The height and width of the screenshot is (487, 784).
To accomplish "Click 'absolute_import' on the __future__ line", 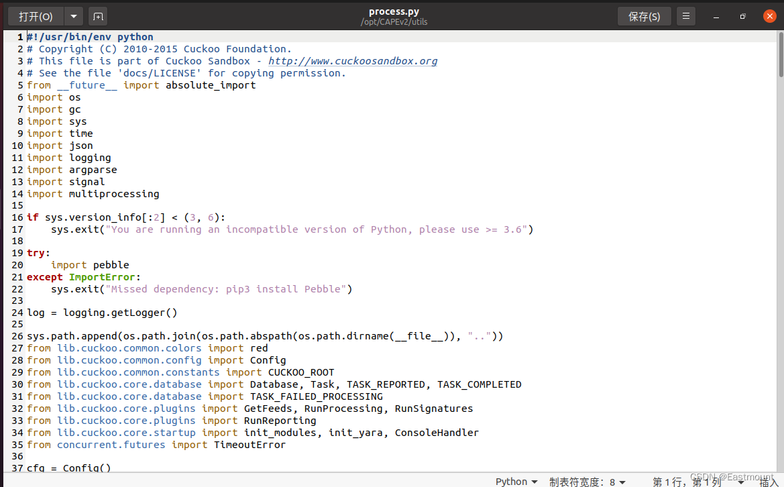I will pos(211,85).
